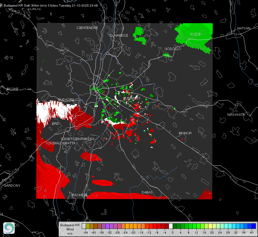The width and height of the screenshot is (258, 237).
Task: Click the NAGYKÁTA map label
Action: 236,115
